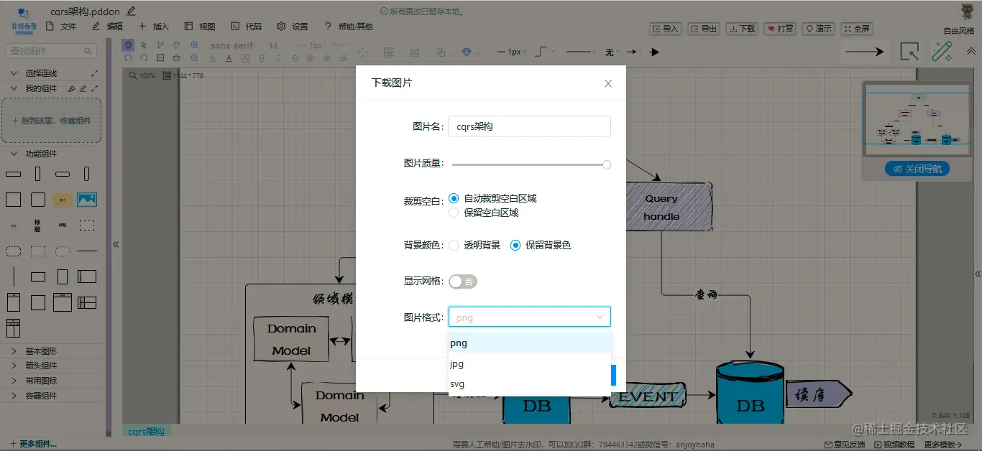
Task: Toggle the 显示网格 grid switch
Action: pos(463,282)
